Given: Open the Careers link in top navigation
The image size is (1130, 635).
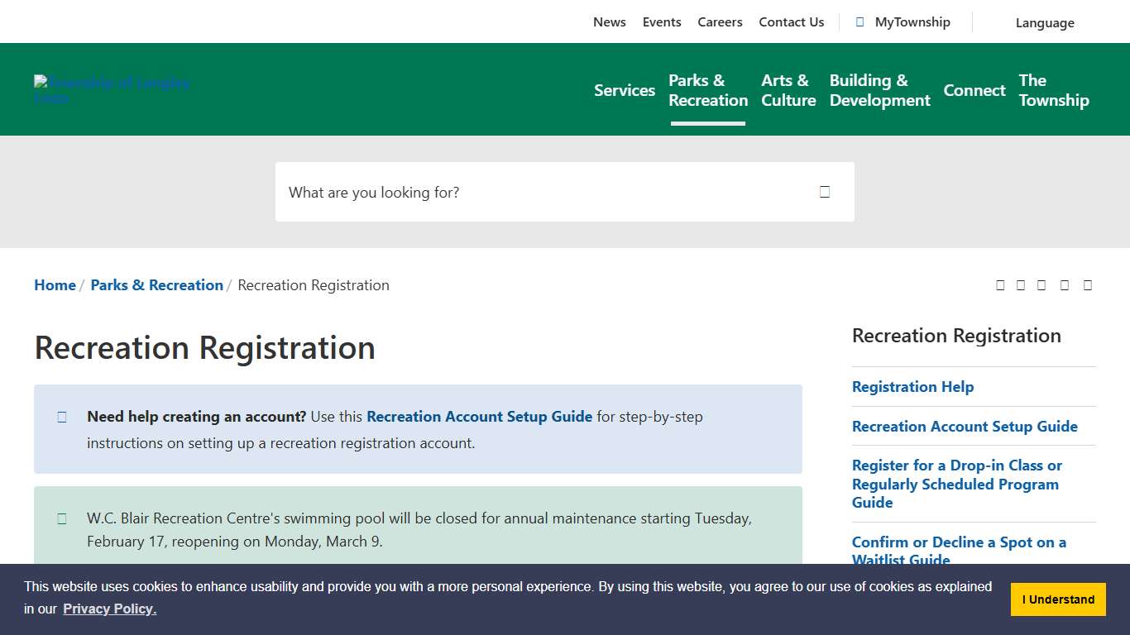Looking at the screenshot, I should tap(719, 21).
